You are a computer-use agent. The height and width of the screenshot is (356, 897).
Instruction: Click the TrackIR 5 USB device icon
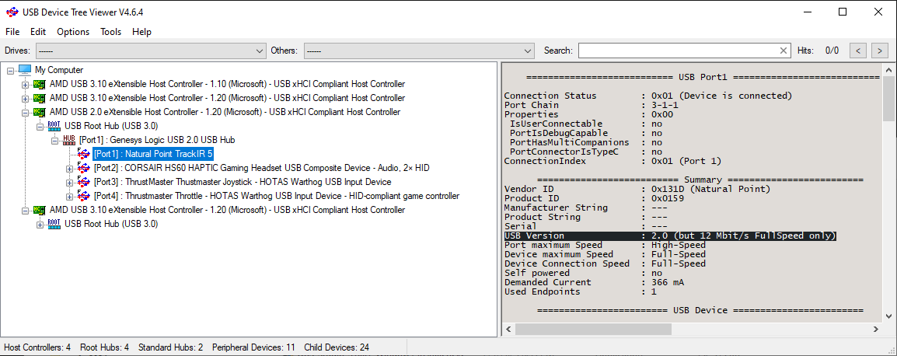pyautogui.click(x=83, y=154)
